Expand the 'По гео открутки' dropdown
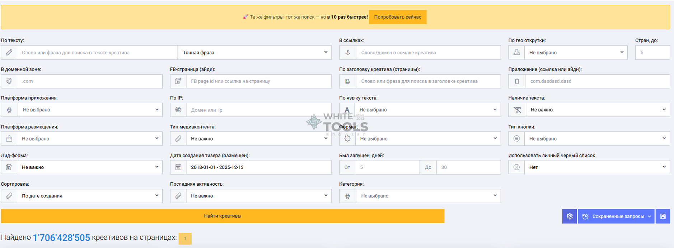This screenshot has width=674, height=248. 576,53
